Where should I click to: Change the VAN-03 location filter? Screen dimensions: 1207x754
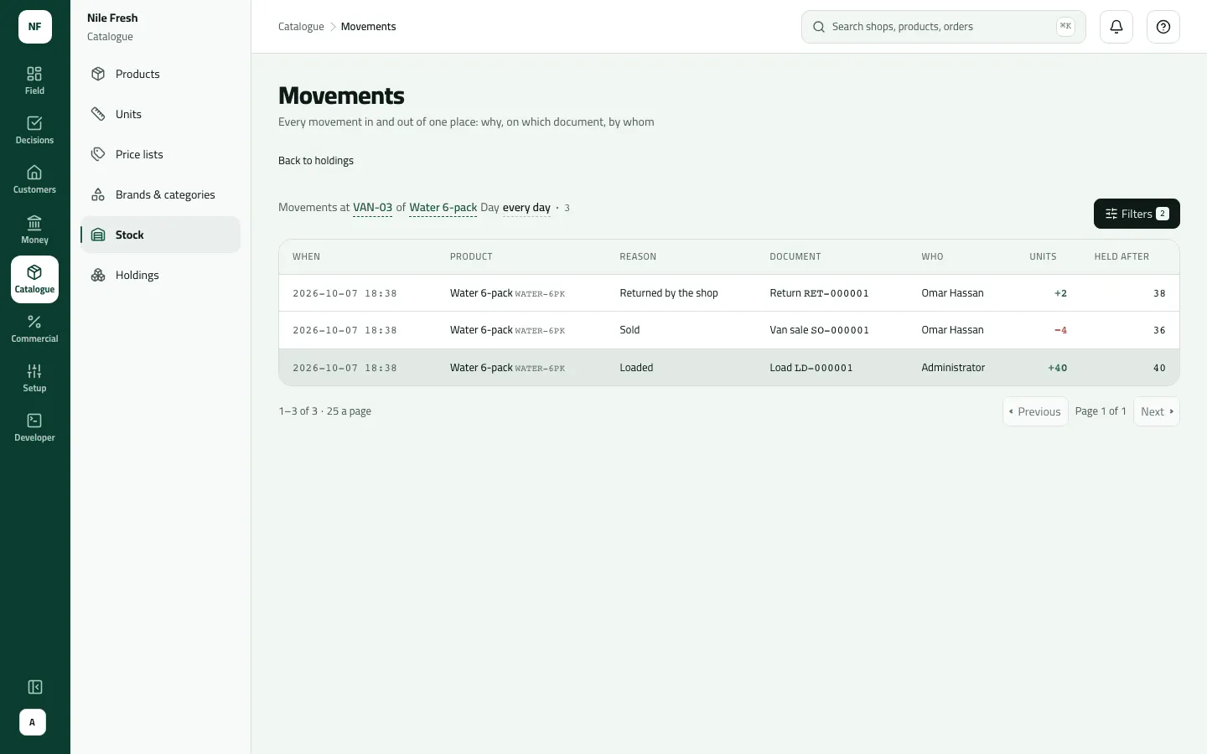(372, 208)
